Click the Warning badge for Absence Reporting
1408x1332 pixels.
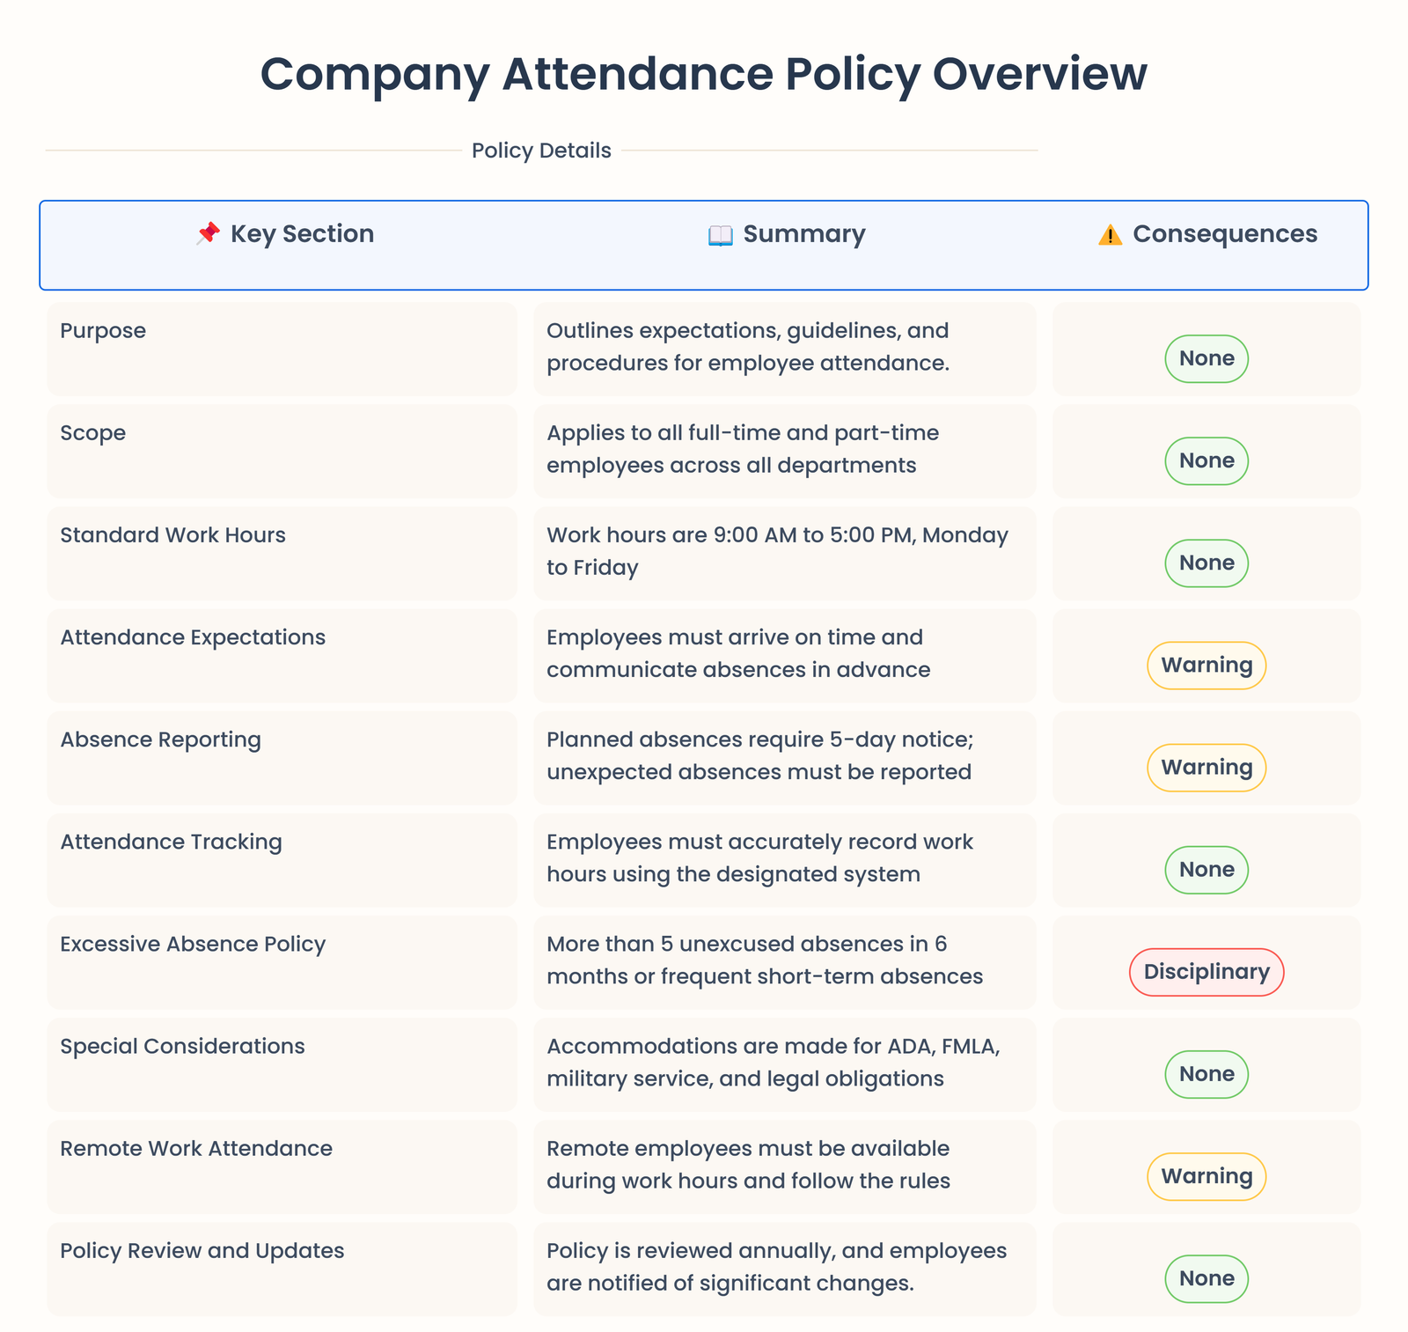(x=1206, y=767)
